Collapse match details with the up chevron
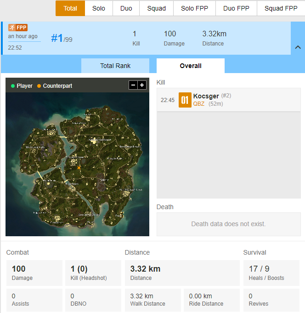 coord(298,47)
